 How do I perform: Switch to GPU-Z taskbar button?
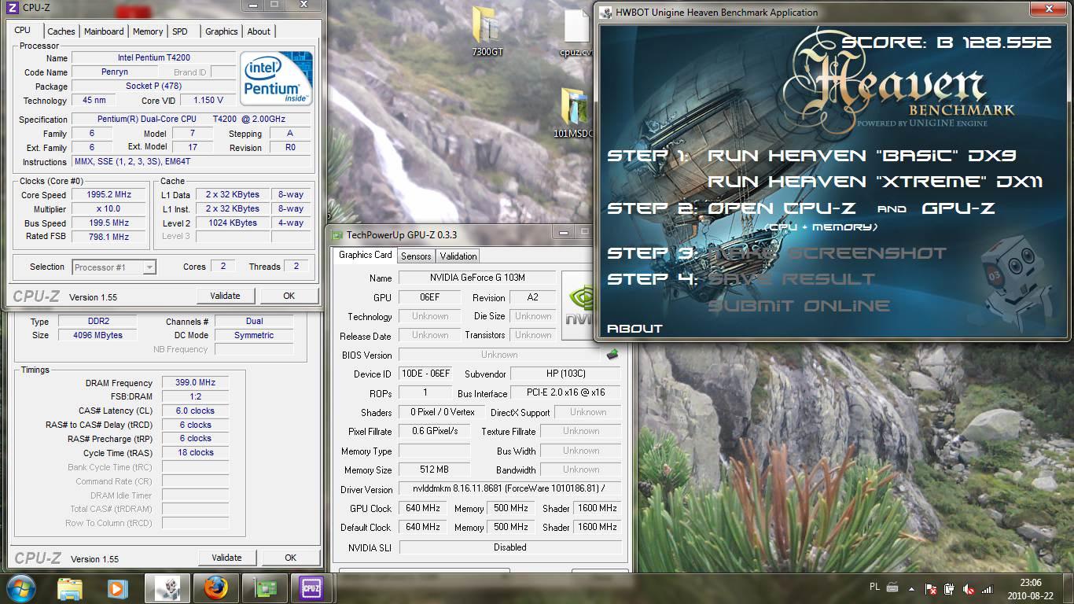click(264, 588)
